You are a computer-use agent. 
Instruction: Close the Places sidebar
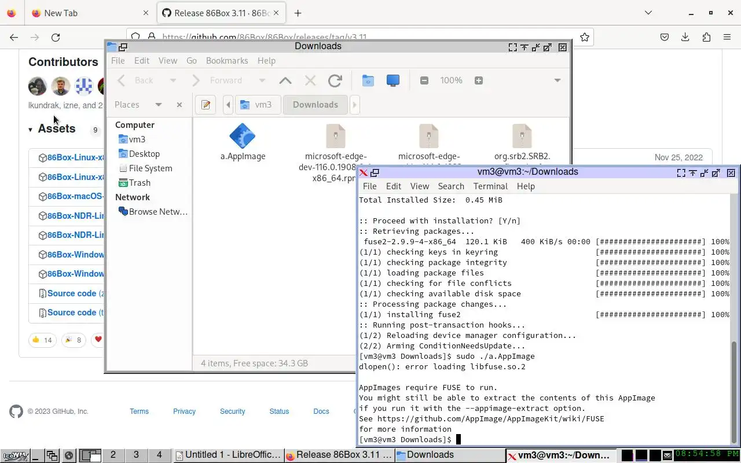point(179,105)
